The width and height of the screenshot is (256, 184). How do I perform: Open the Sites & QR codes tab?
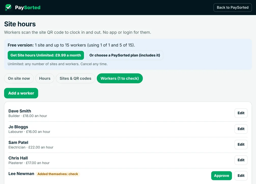pyautogui.click(x=76, y=78)
